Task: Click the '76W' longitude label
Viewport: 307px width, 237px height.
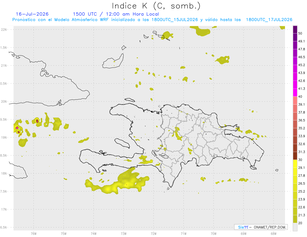Action: point(34,233)
